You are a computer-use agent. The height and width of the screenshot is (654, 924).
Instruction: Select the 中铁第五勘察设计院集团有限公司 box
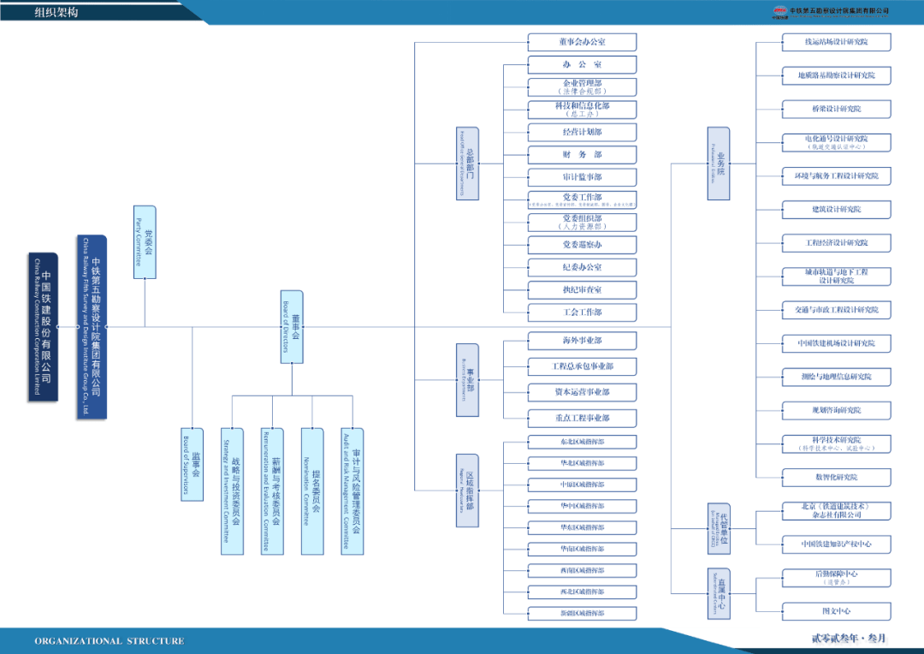pos(92,327)
